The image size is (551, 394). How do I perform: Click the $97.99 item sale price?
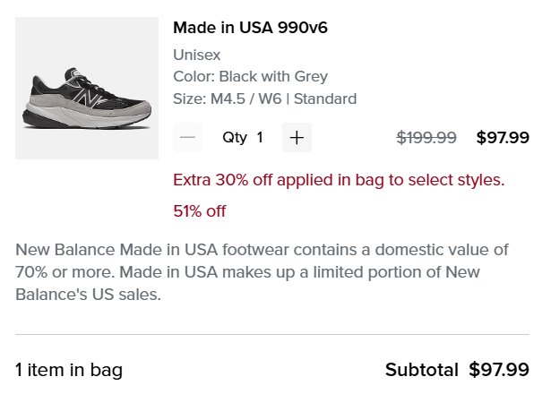pyautogui.click(x=503, y=137)
